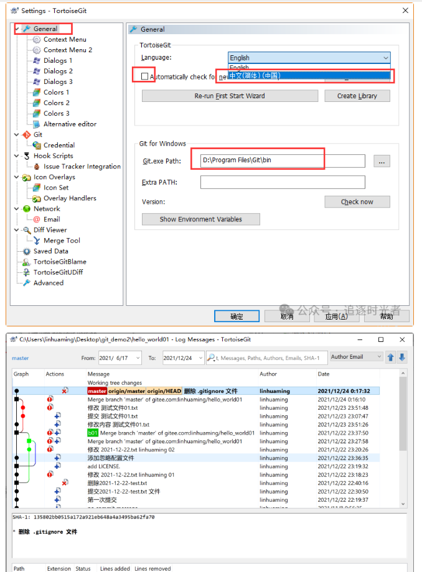The width and height of the screenshot is (422, 572).
Task: Click the TortoiseGitUDiff icon
Action: coord(27,272)
